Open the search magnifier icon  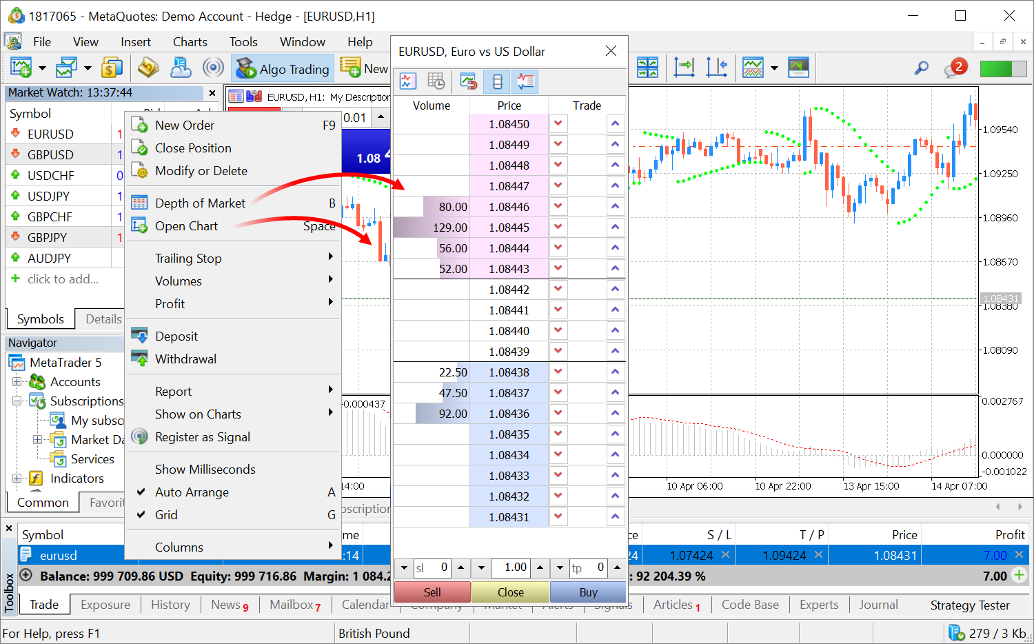921,68
